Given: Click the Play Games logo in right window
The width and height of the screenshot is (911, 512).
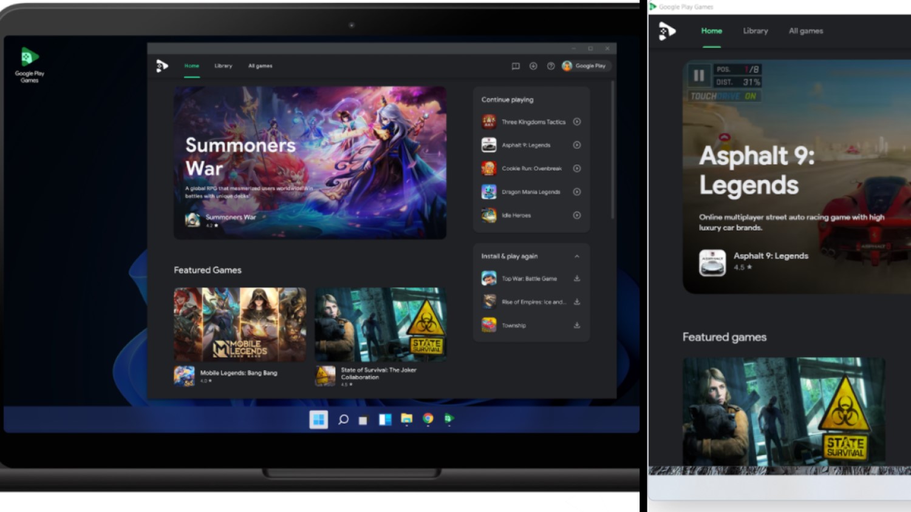Looking at the screenshot, I should 667,31.
